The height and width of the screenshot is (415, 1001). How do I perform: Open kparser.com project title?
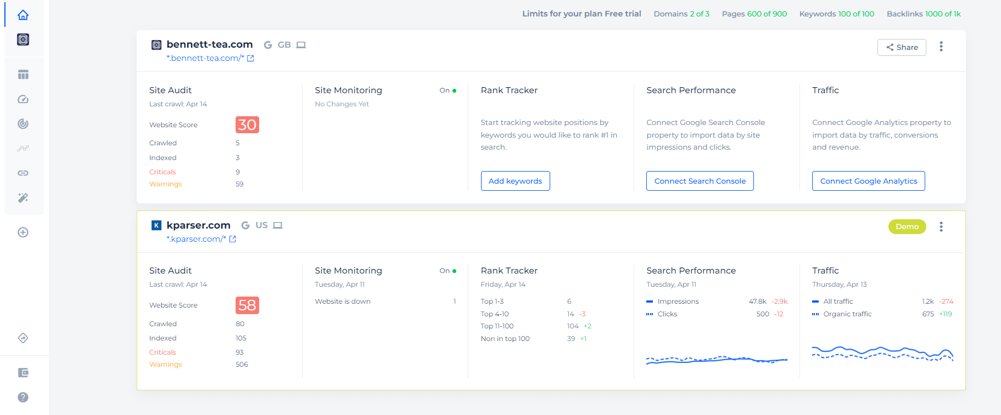[x=198, y=225]
